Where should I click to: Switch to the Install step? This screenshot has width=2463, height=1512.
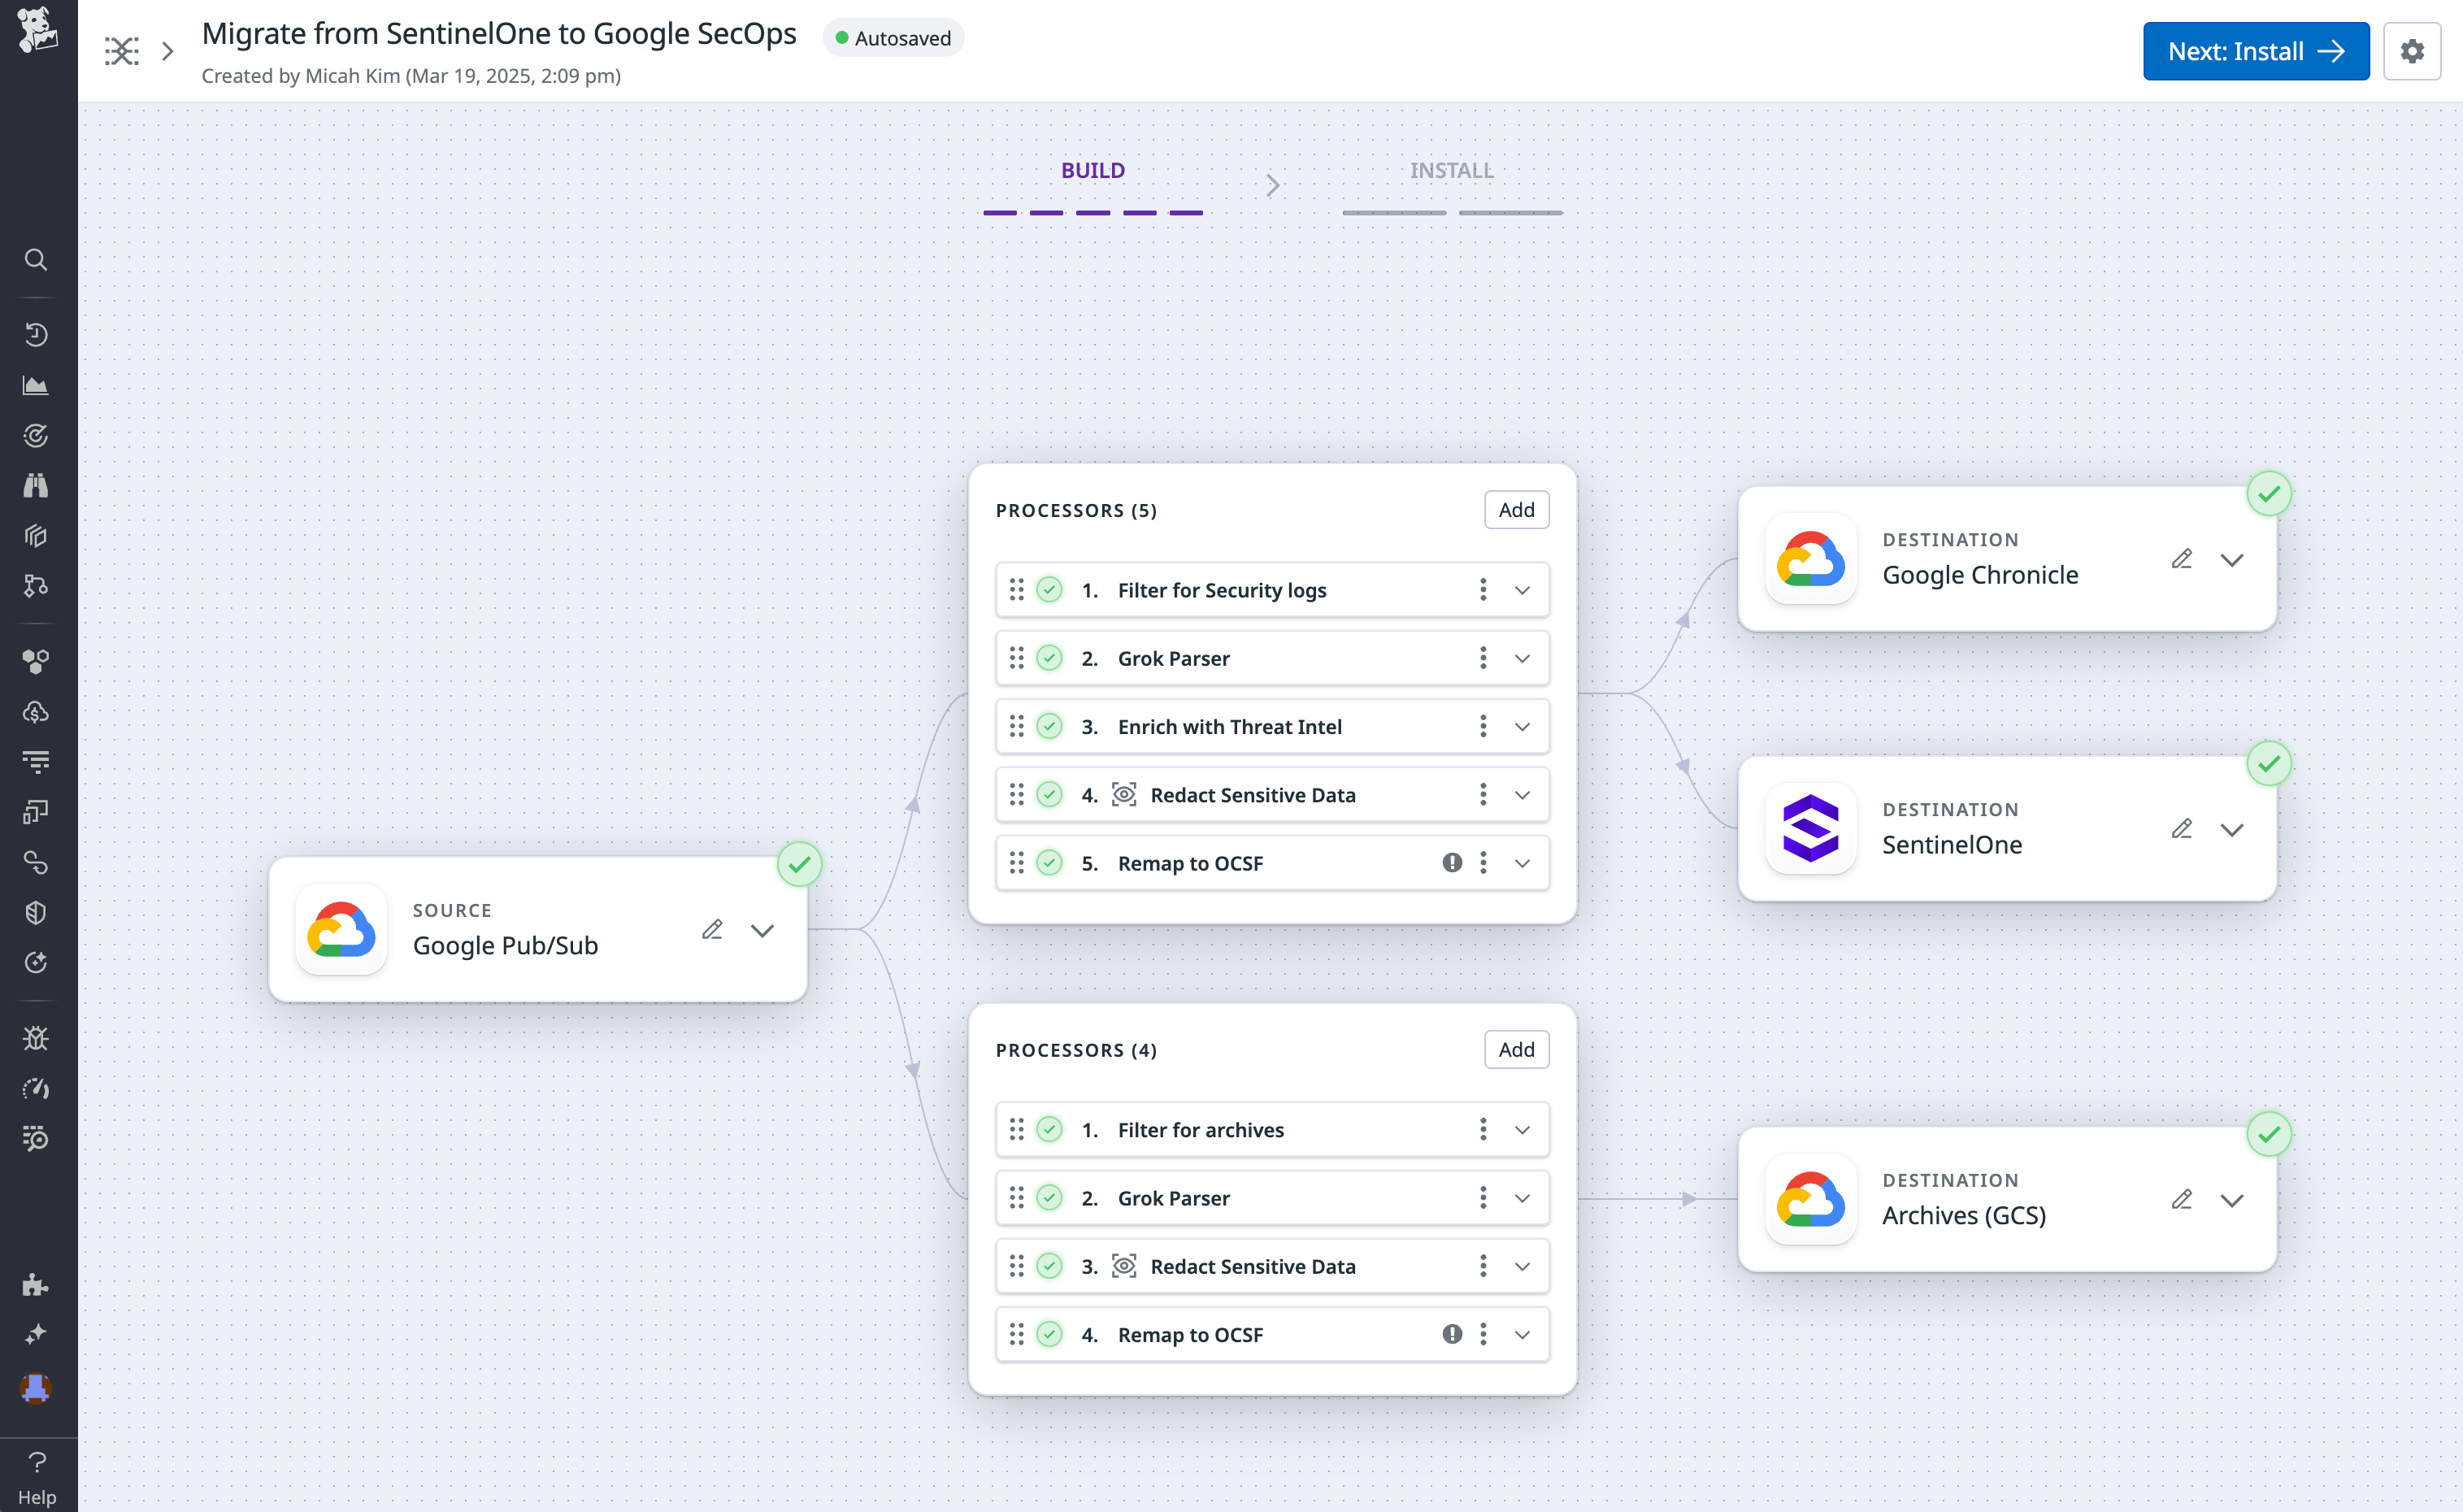[1451, 170]
